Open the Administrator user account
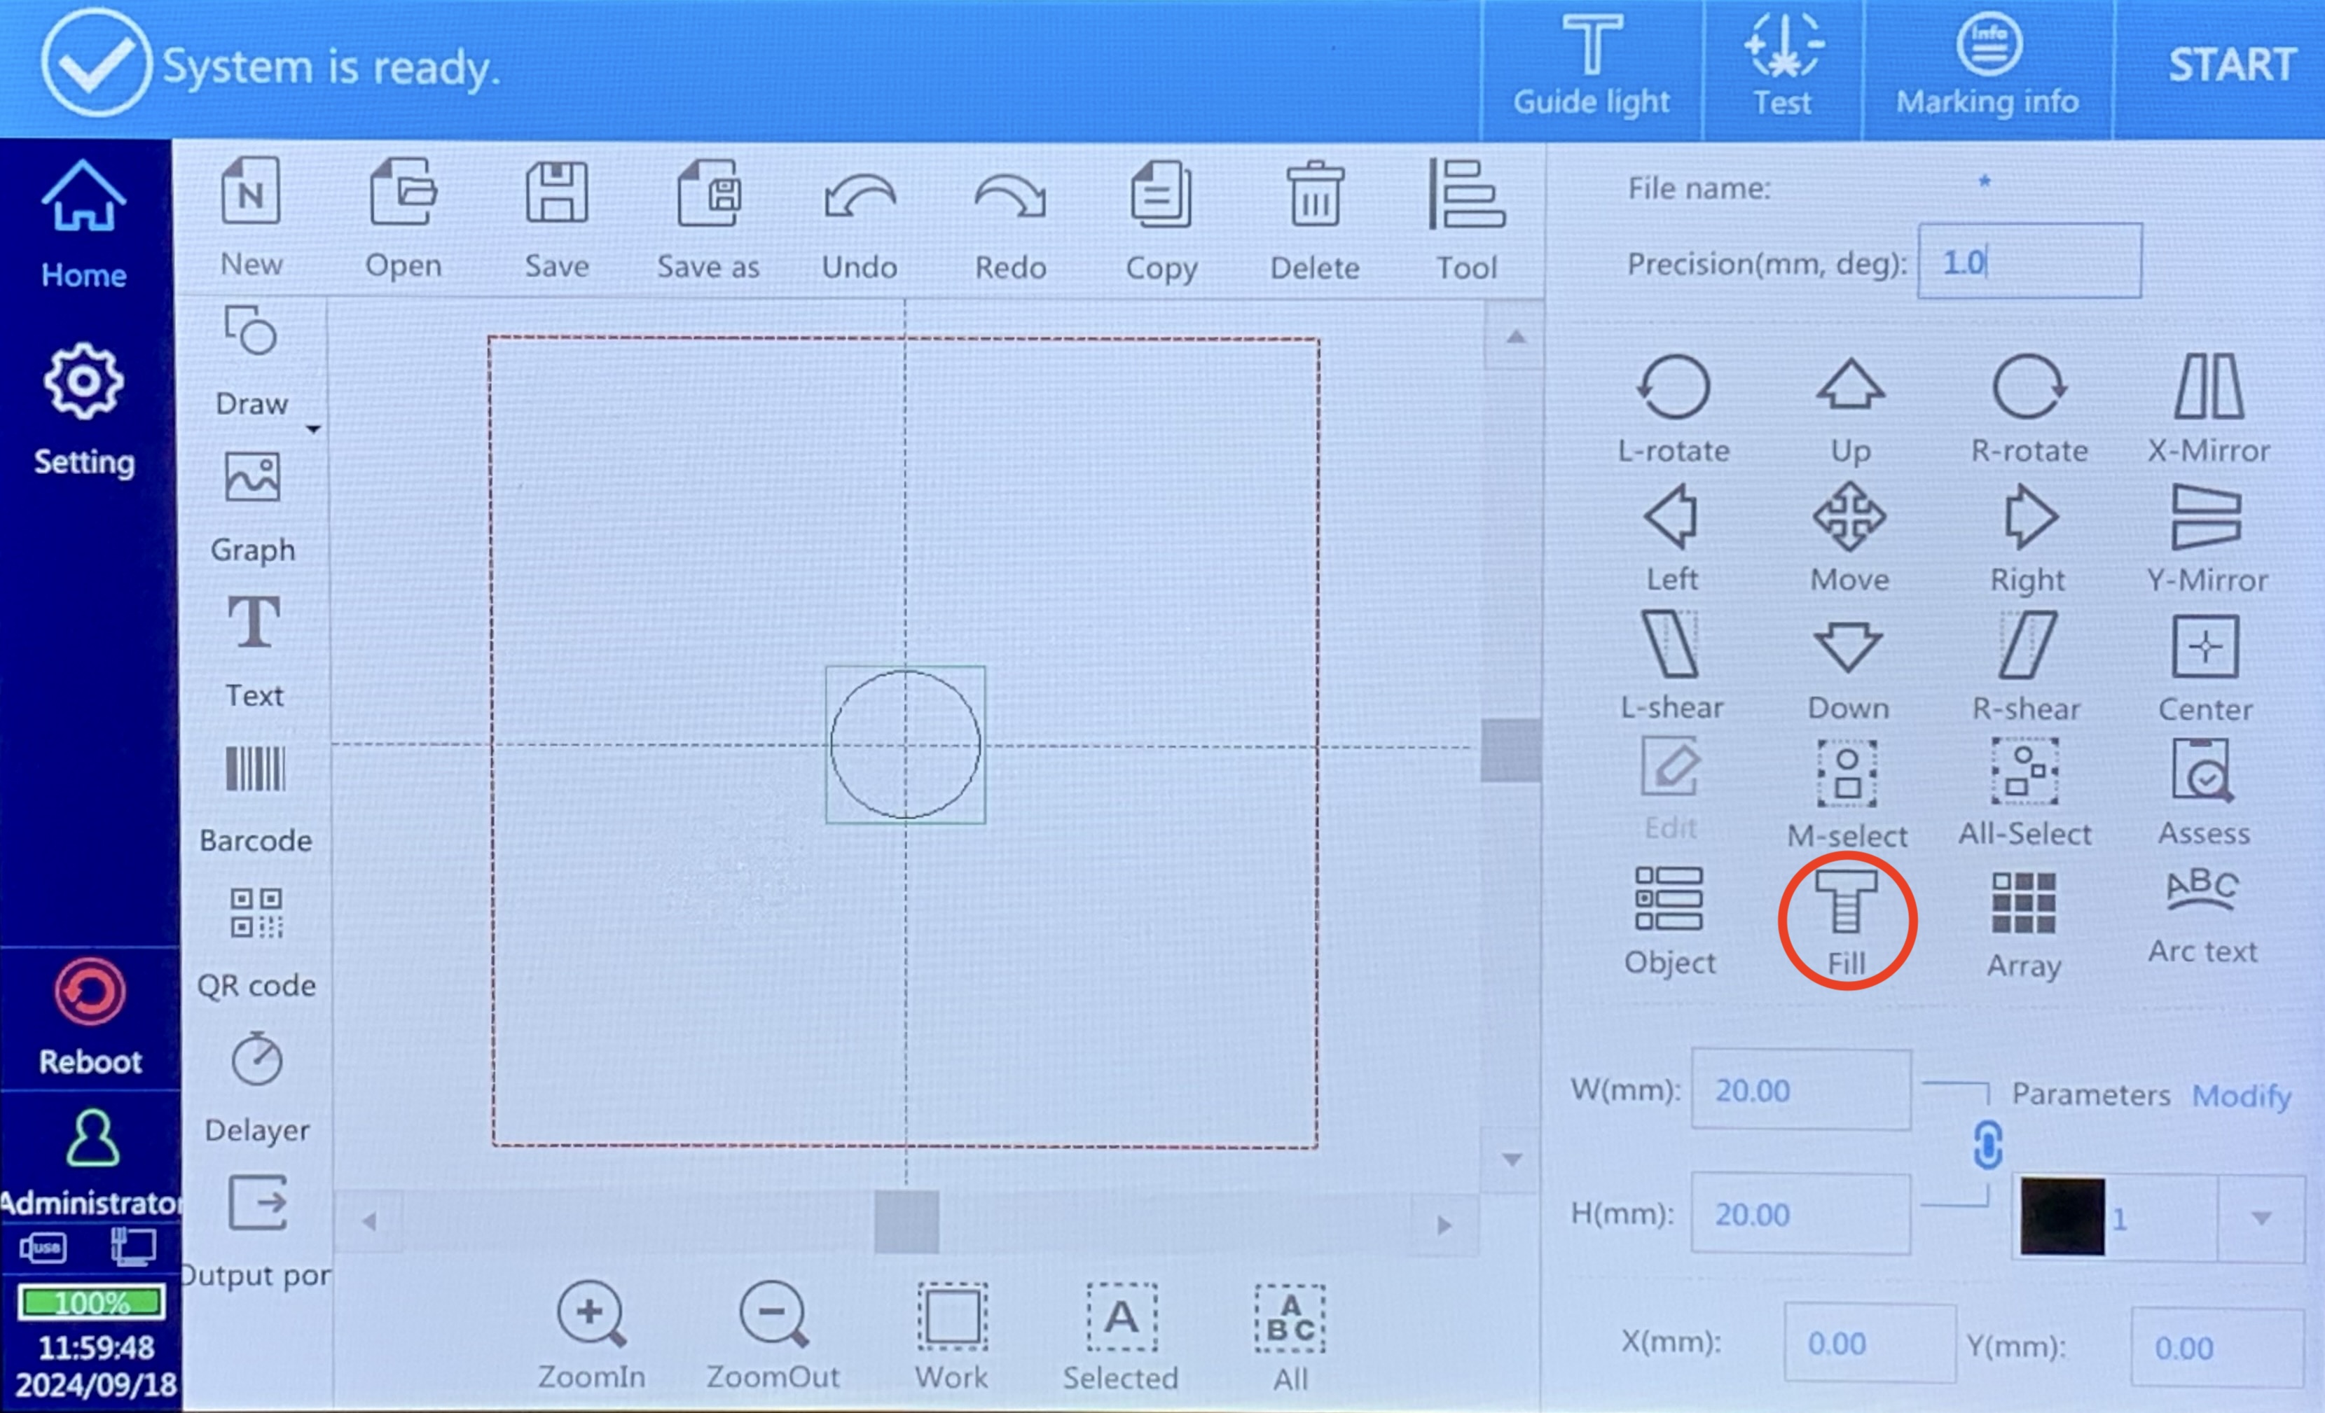The height and width of the screenshot is (1413, 2325). [92, 1162]
